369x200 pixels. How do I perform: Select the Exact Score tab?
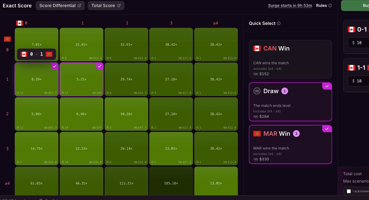[17, 6]
